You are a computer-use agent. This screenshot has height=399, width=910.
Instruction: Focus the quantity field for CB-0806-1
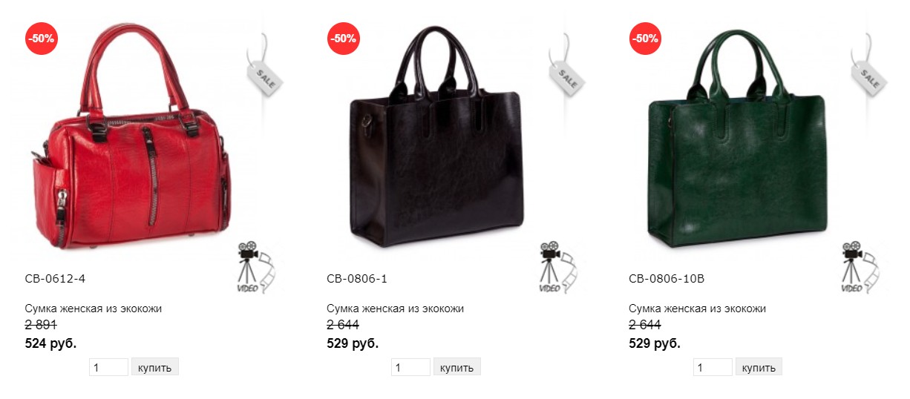coord(410,367)
